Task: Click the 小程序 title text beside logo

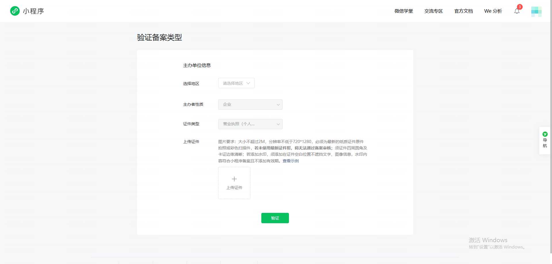Action: [33, 11]
